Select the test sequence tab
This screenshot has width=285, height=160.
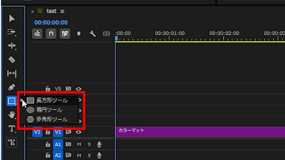pyautogui.click(x=51, y=11)
